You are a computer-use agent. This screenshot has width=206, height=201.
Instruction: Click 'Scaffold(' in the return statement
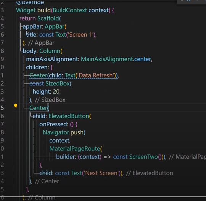point(49,18)
